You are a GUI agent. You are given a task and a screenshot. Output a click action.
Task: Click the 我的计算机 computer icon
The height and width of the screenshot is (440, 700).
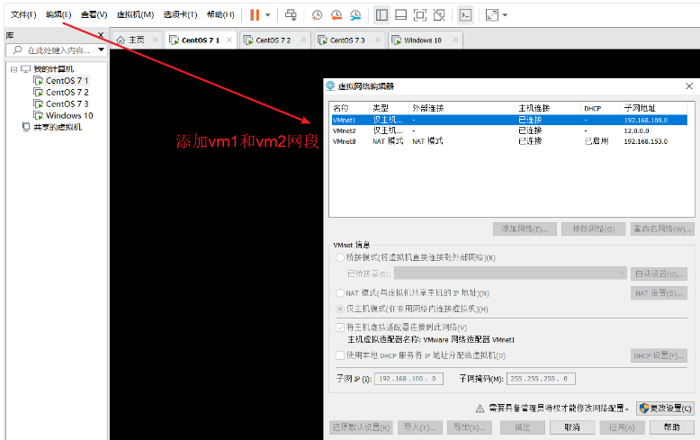click(x=26, y=68)
